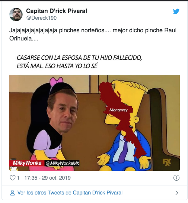Click the like count number 1
The image size is (188, 203).
[x=18, y=178]
